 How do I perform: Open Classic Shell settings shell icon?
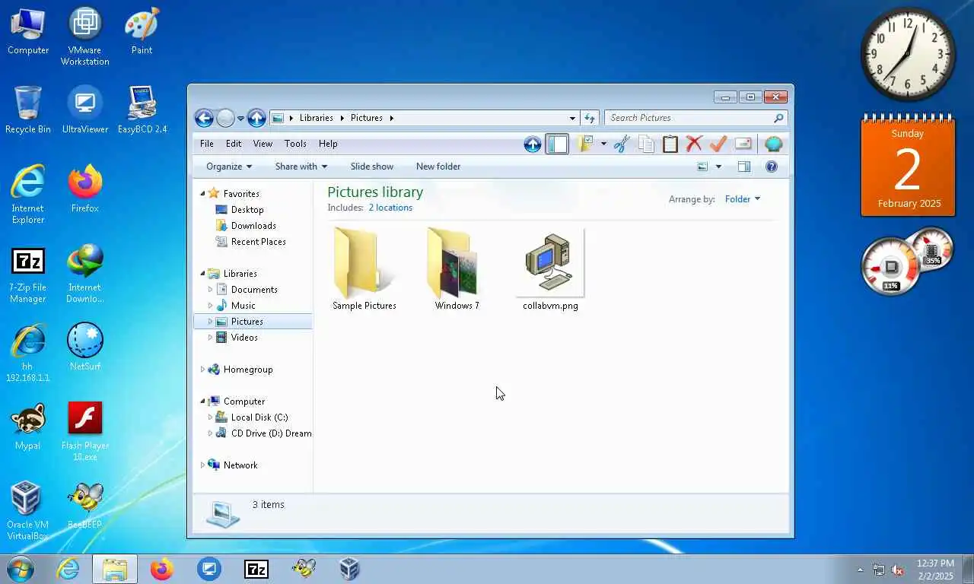(x=773, y=144)
